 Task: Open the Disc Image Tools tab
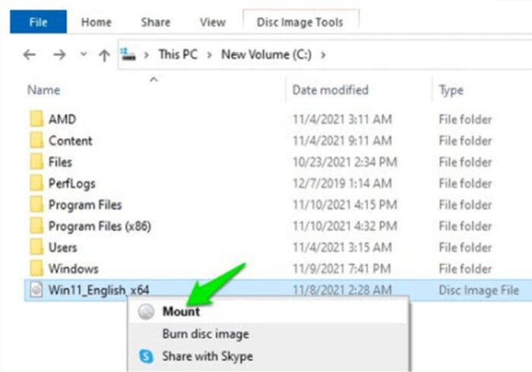click(300, 22)
